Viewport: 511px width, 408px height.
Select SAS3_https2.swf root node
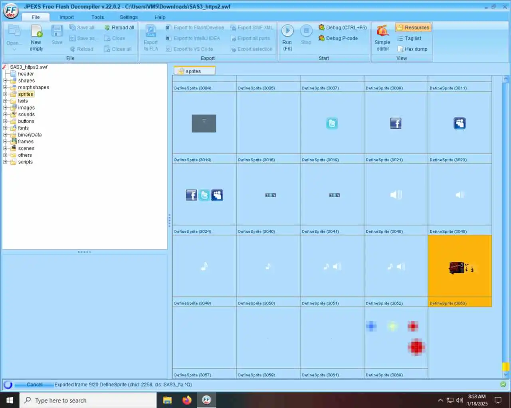click(29, 67)
